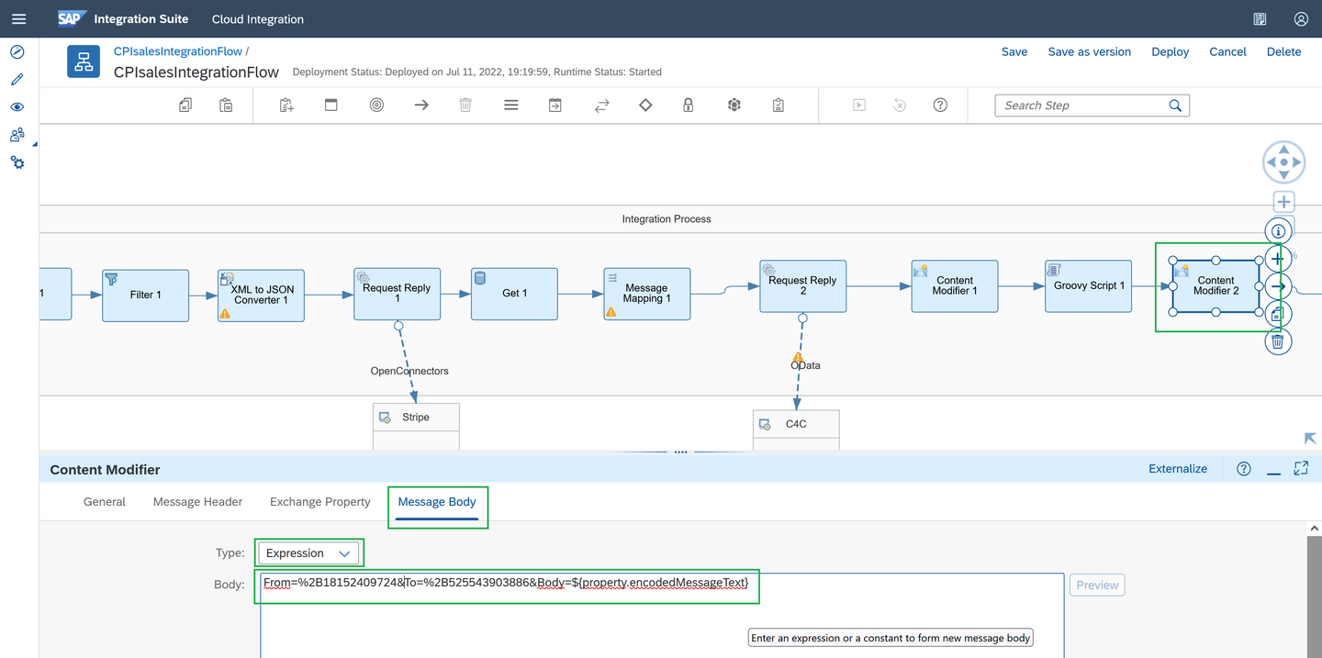Screen dimensions: 1322x658
Task: Switch to the Message Header tab
Action: tap(197, 502)
